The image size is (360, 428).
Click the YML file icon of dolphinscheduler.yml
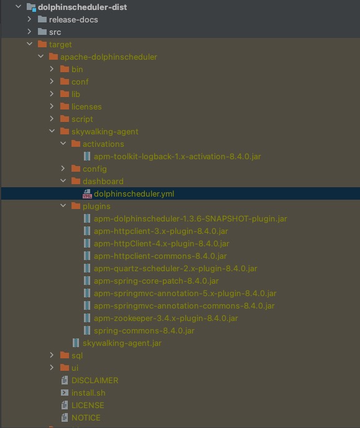click(x=87, y=194)
